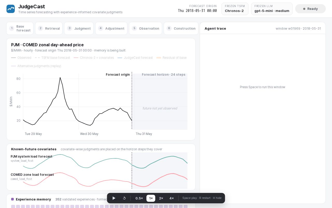This screenshot has width=332, height=208.
Task: Toggle JudgeCast forecast legend entry
Action: [x=135, y=58]
